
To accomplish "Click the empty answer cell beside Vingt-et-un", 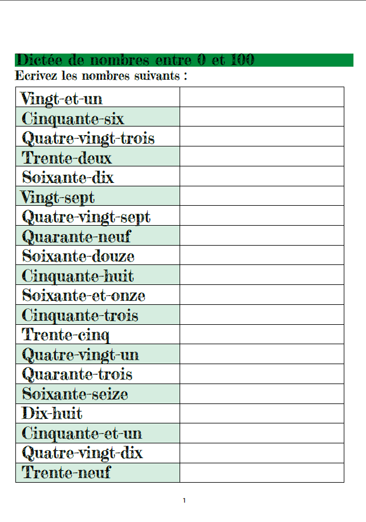I will click(x=262, y=97).
